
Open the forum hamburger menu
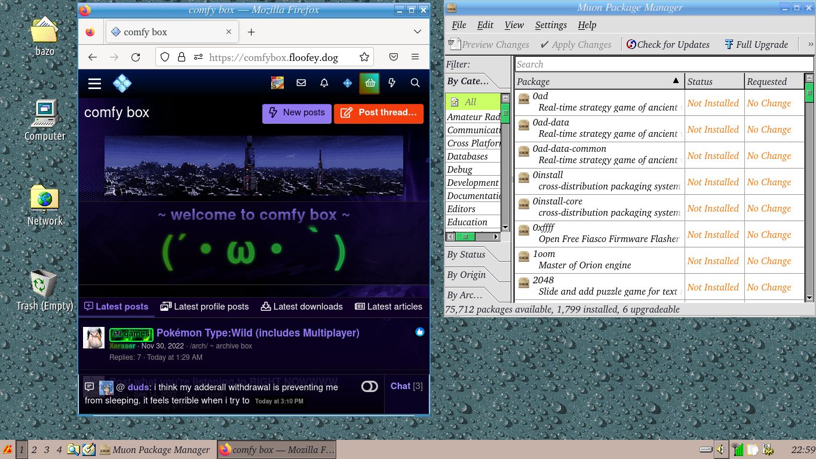(94, 84)
